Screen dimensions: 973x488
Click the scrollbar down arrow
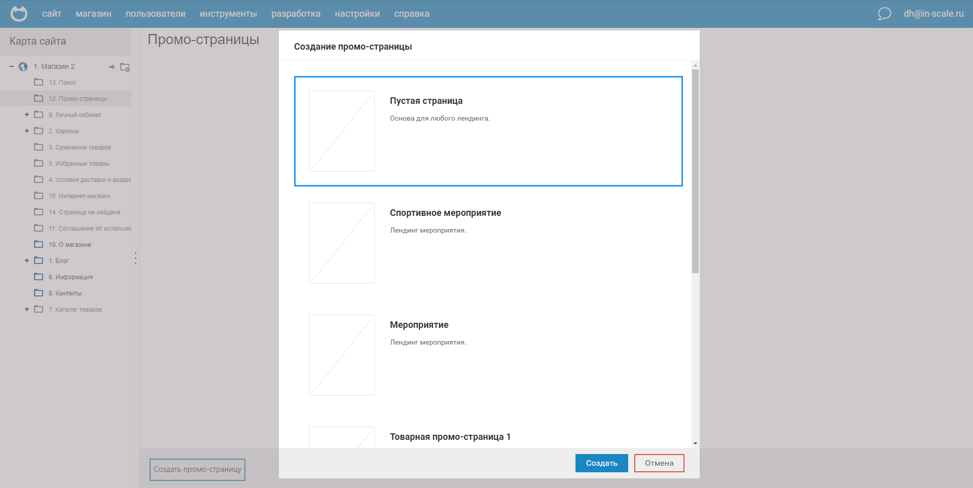[x=695, y=443]
